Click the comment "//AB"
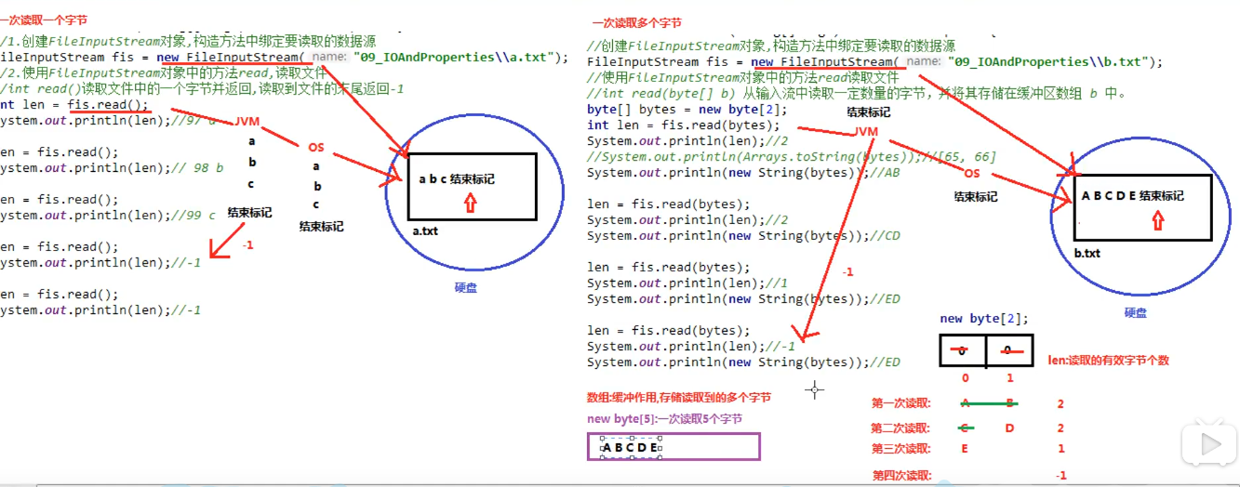The image size is (1240, 487). coord(884,173)
